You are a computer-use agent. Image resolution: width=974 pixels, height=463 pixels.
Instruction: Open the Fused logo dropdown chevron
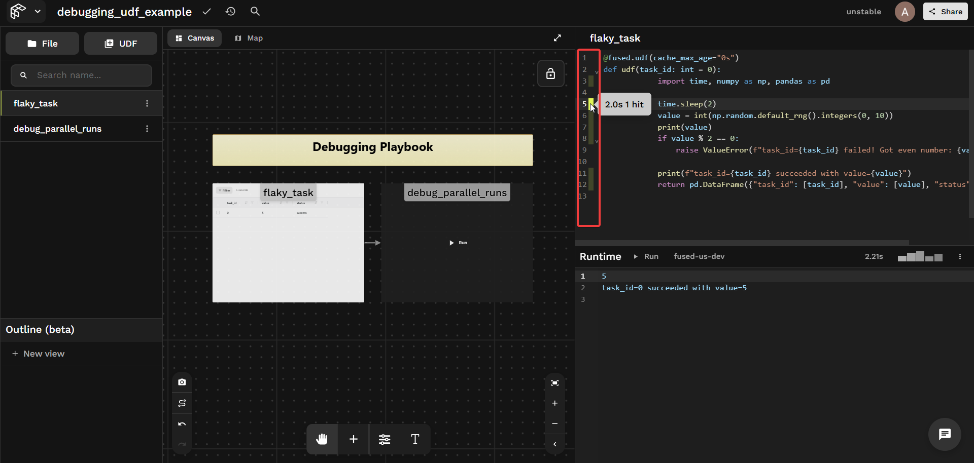click(38, 11)
